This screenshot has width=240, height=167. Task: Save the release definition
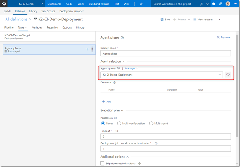[x=165, y=20]
